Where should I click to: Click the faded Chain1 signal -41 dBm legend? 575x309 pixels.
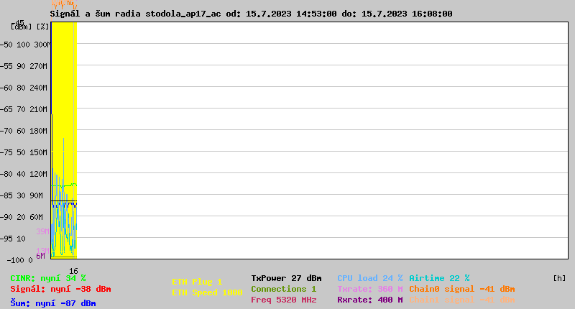[462, 300]
